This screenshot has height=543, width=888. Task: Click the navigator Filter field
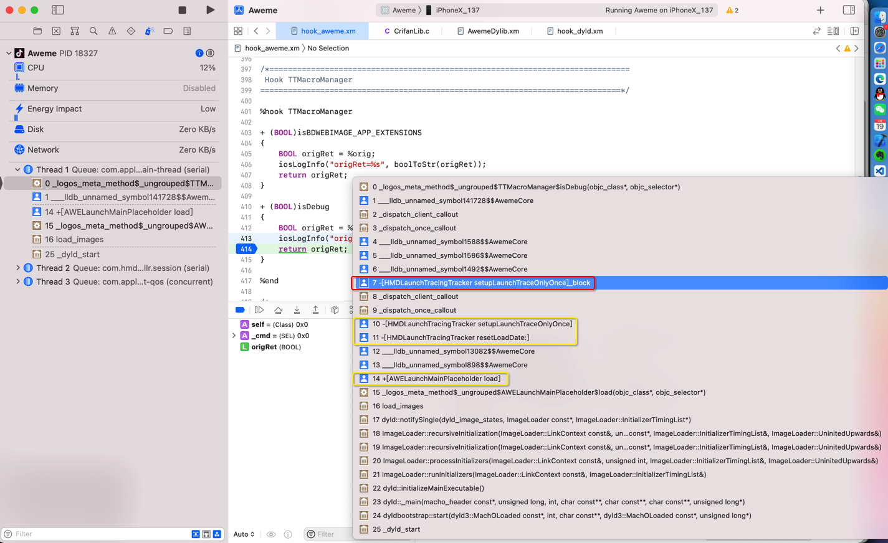[100, 534]
